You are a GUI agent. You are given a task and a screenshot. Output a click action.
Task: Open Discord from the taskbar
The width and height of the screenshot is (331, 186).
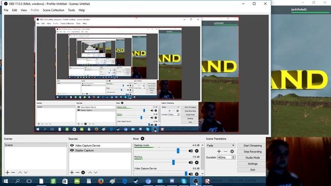[172, 181]
